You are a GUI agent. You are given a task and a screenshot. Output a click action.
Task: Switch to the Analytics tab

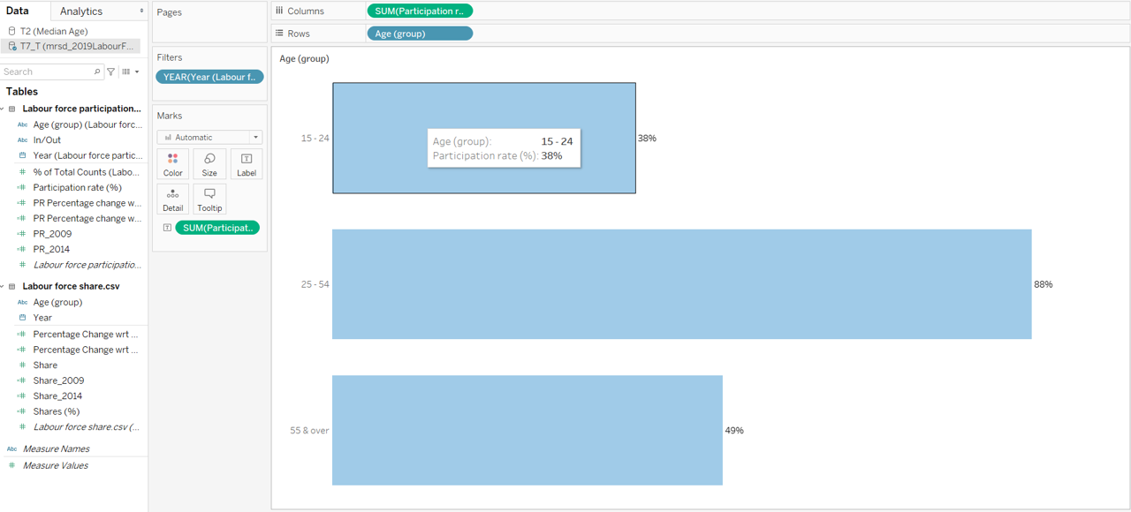coord(81,11)
